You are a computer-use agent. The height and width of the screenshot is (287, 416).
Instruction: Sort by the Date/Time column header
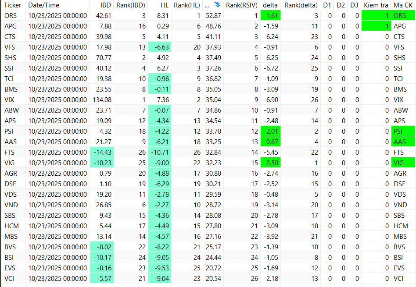pos(44,5)
